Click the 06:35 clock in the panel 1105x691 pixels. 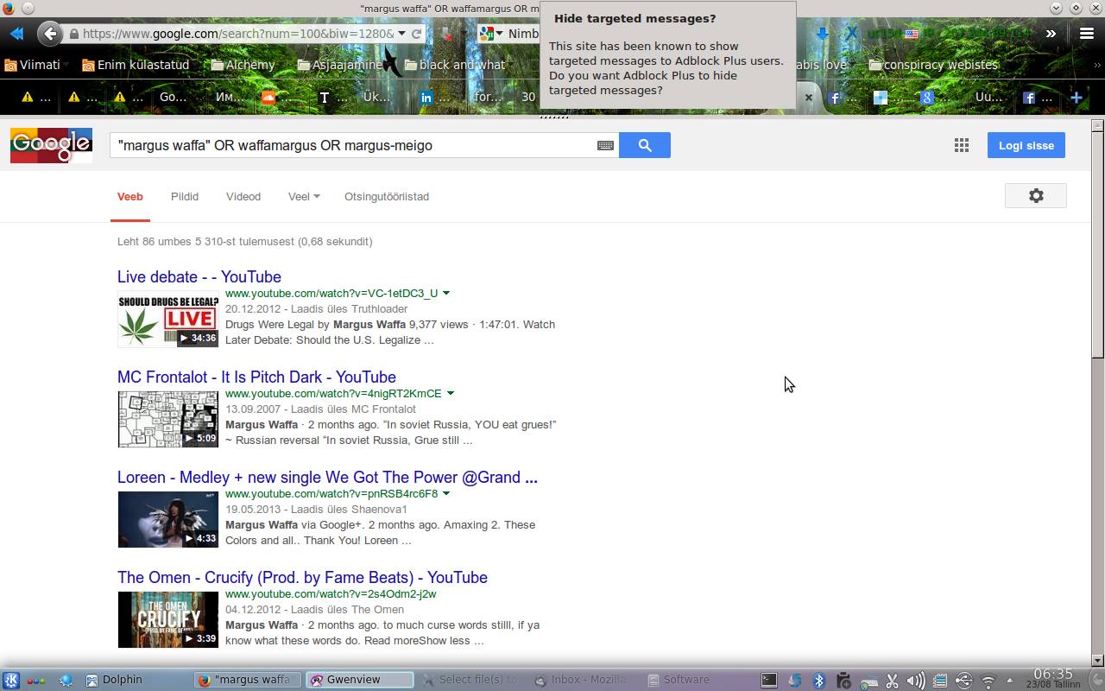coord(1053,674)
